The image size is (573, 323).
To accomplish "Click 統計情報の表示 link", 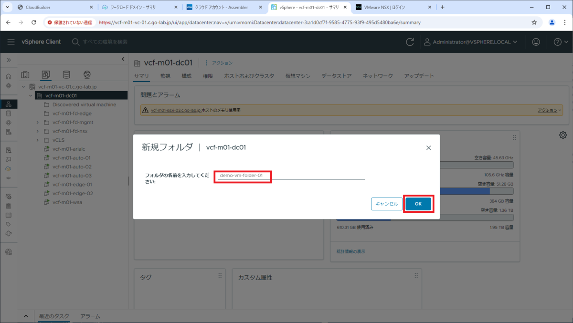I will pos(351,251).
